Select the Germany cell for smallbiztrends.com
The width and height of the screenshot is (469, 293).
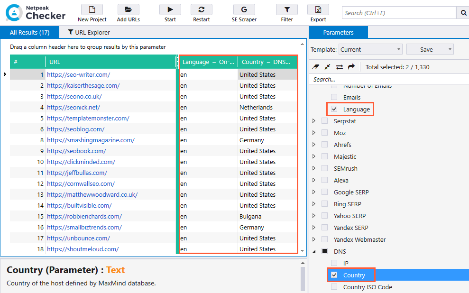tap(267, 227)
